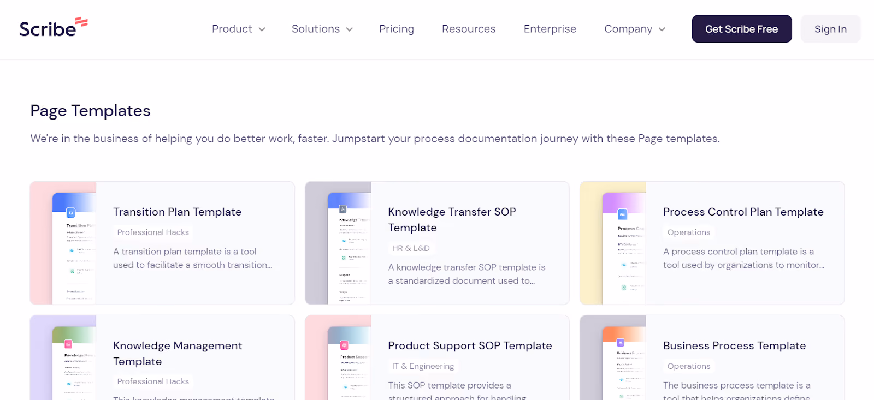Select the IT & Engineering tag
Viewport: 874px width, 400px height.
click(x=423, y=366)
